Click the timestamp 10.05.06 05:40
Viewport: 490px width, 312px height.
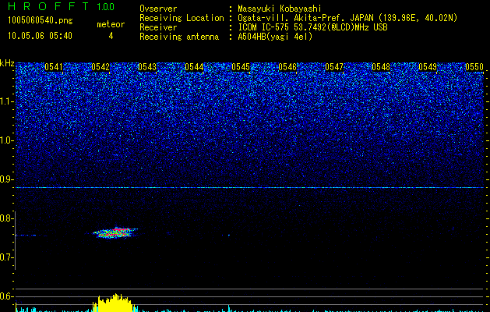point(40,36)
